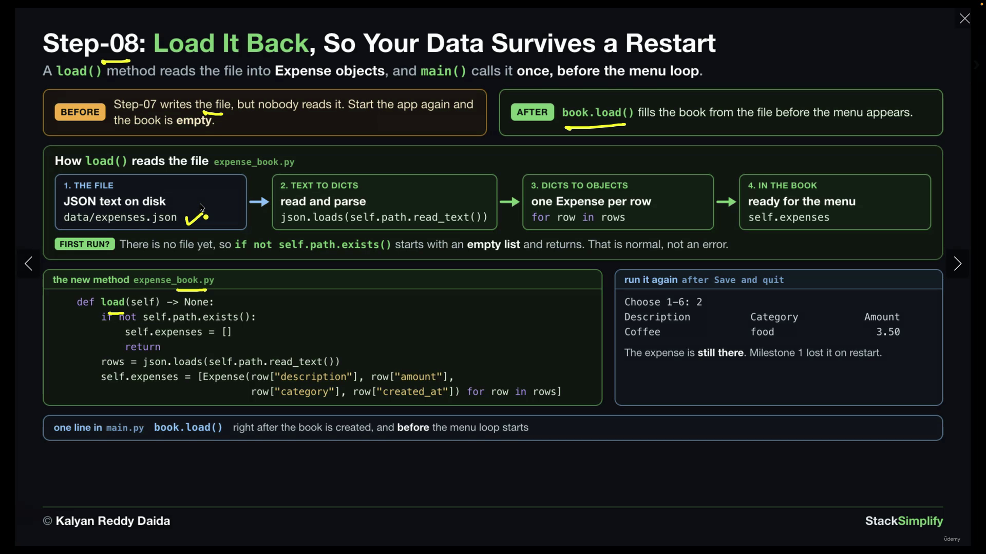Advance to the next slide arrow
The image size is (986, 554).
click(x=957, y=264)
